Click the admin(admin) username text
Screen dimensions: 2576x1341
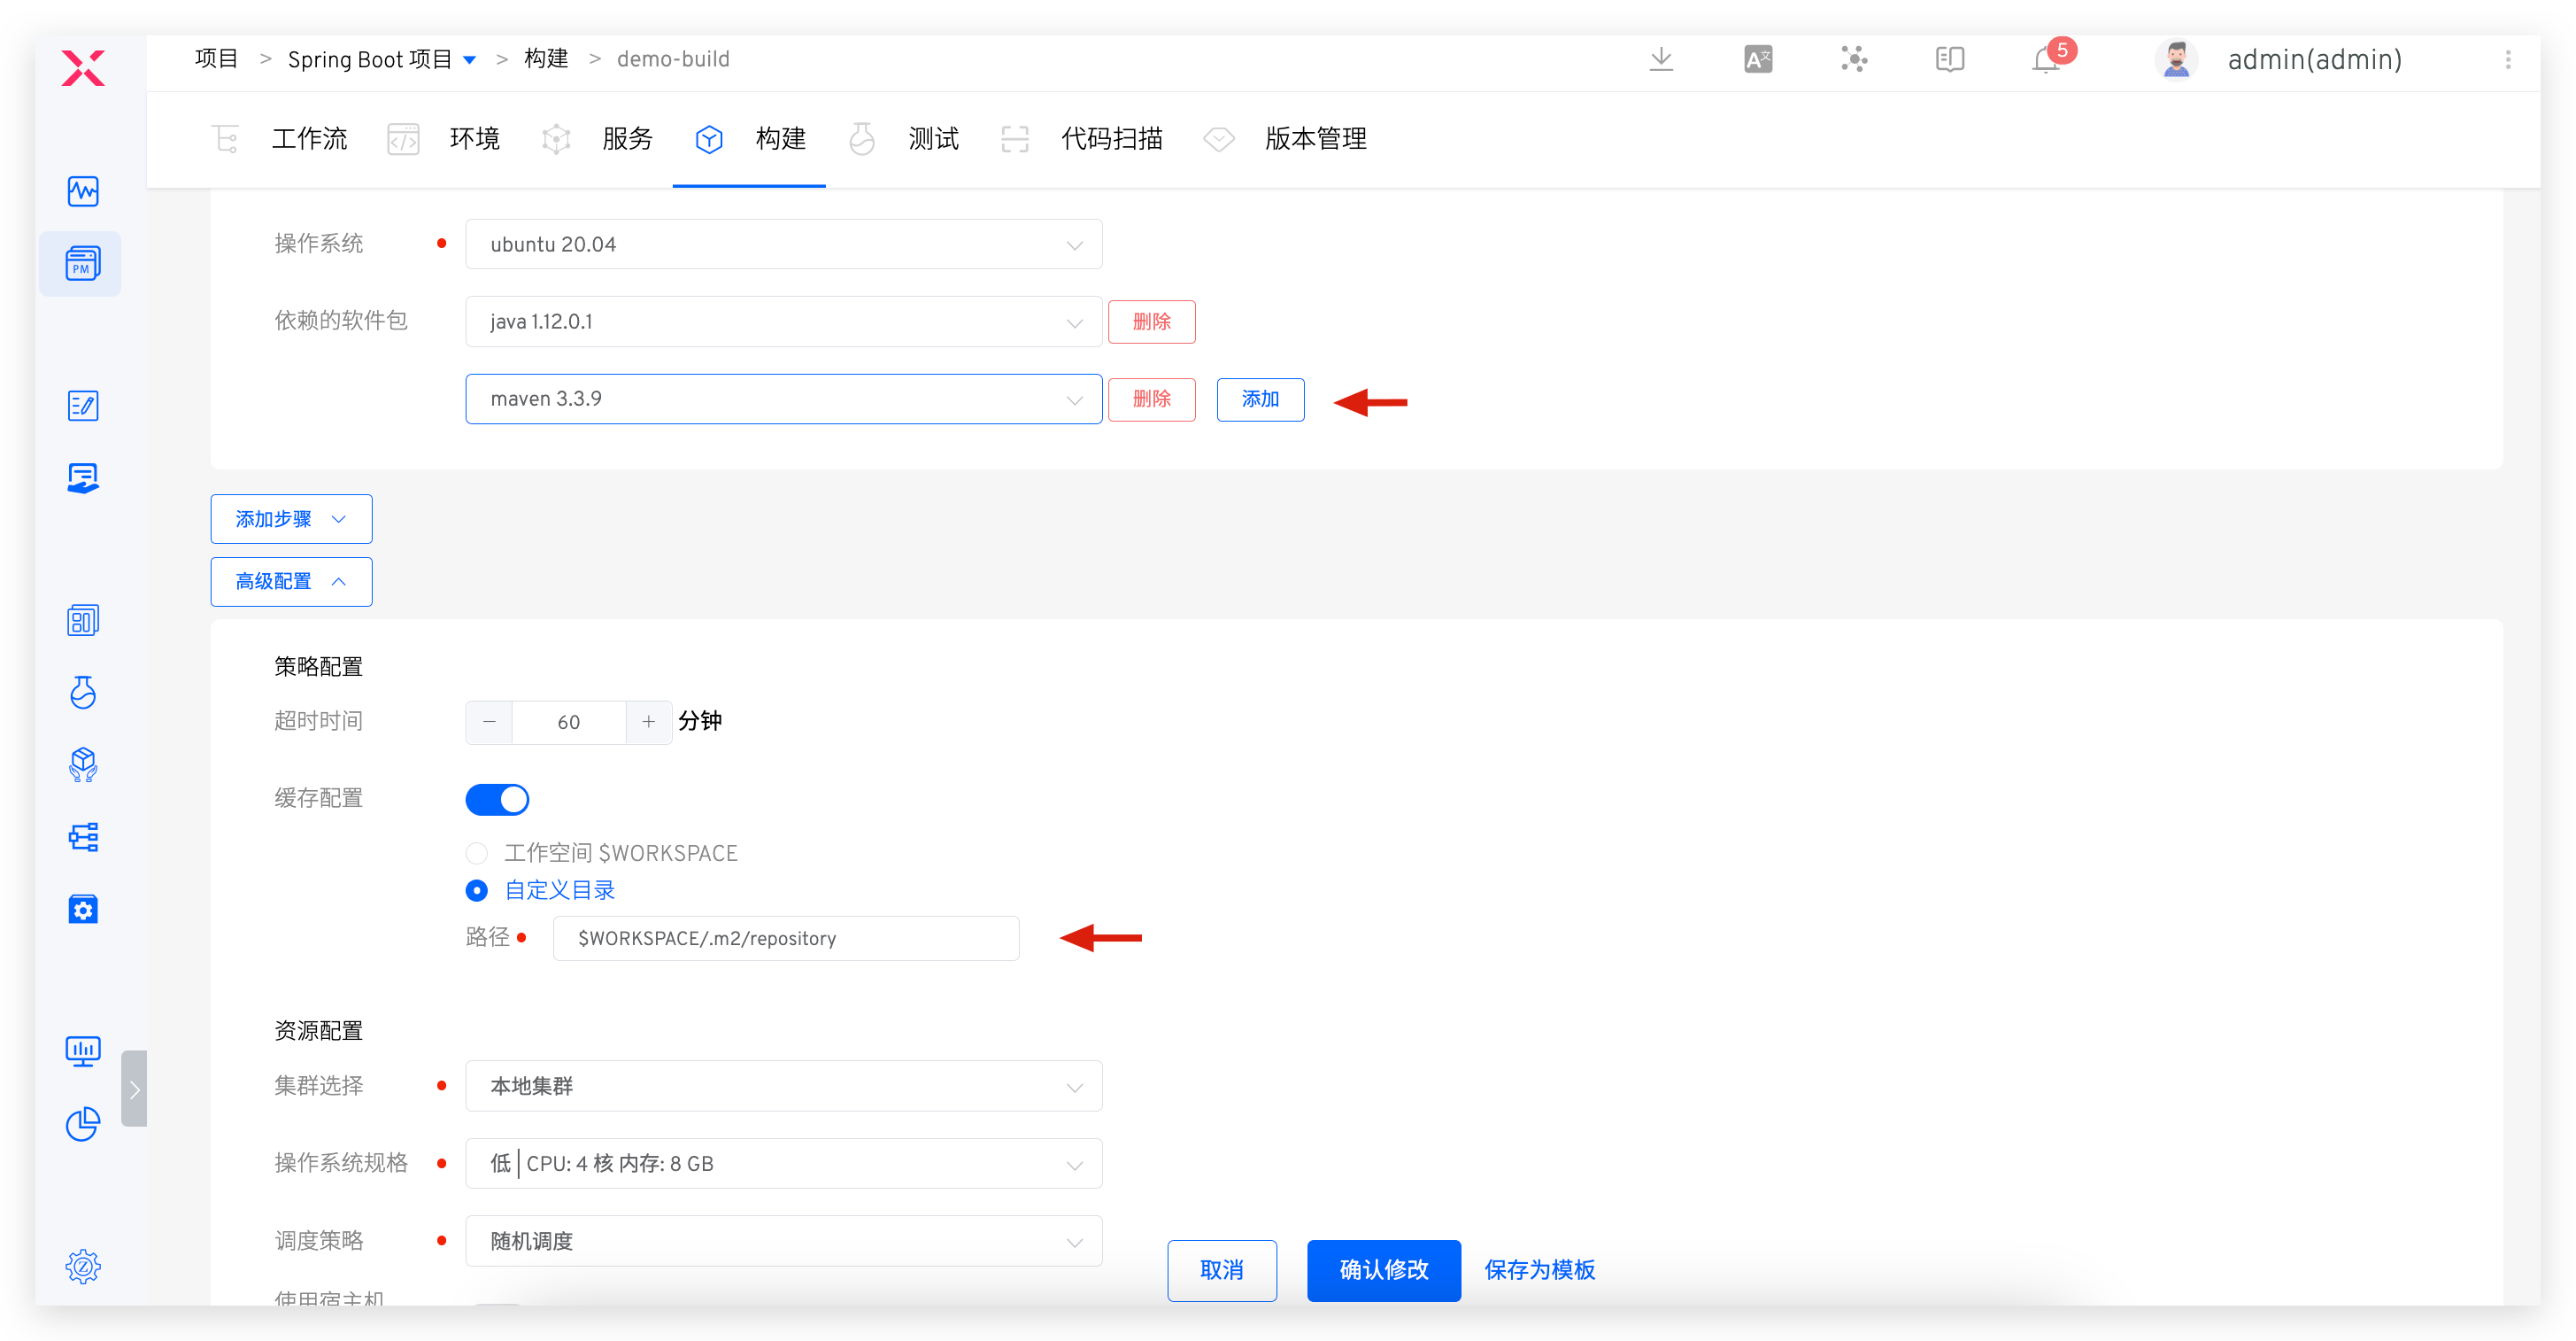pyautogui.click(x=2314, y=59)
